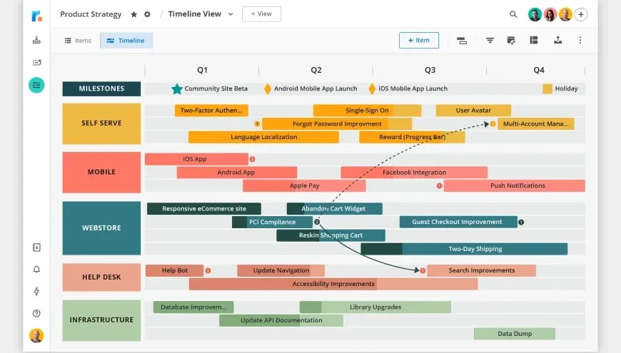Screen dimensions: 621x353
Task: Open the help question mark icon
Action: point(36,314)
